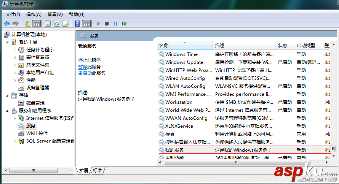339x184 pixels.
Task: Select 设备管理器 in the tree
Action: point(38,87)
